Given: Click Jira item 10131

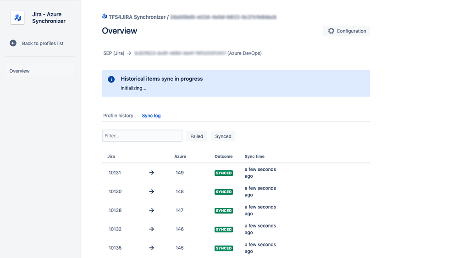Looking at the screenshot, I should [115, 173].
